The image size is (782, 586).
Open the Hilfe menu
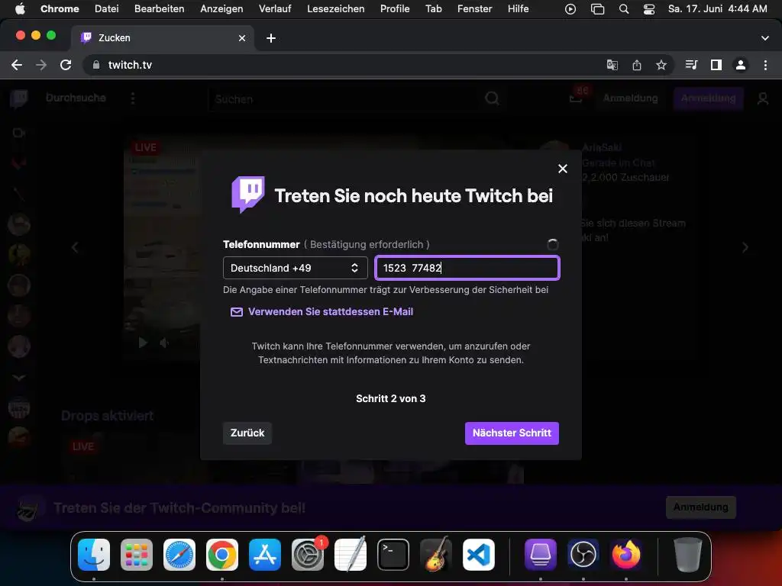tap(519, 8)
